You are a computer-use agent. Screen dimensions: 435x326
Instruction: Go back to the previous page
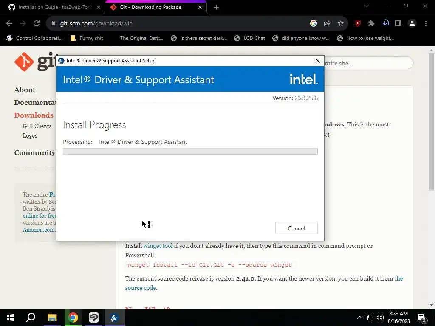(x=9, y=24)
